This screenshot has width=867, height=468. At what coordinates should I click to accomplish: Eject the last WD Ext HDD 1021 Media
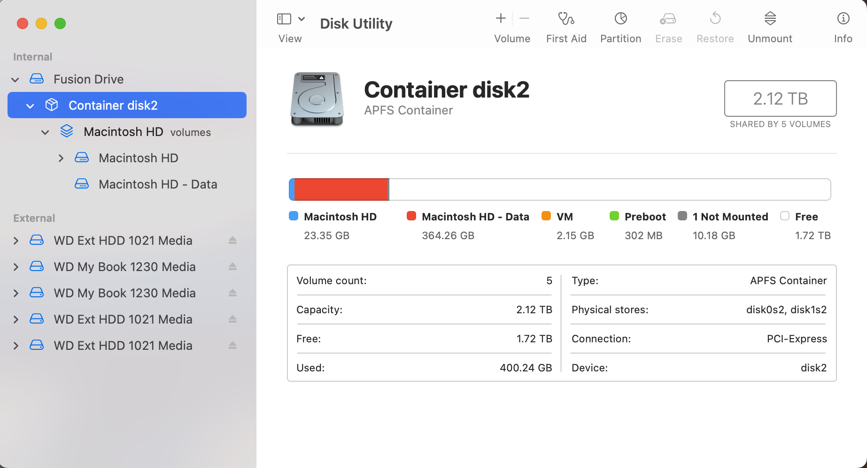(x=232, y=345)
